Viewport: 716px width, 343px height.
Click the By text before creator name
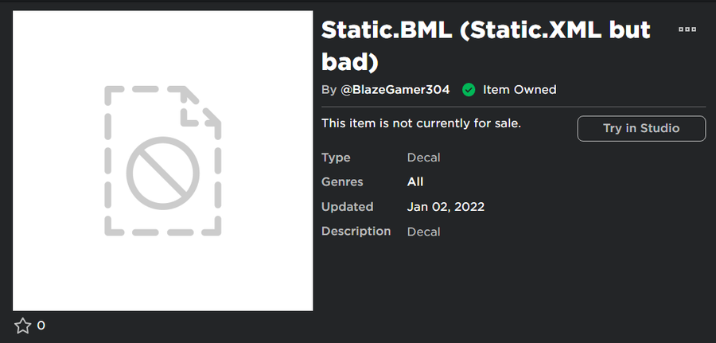[x=329, y=90]
